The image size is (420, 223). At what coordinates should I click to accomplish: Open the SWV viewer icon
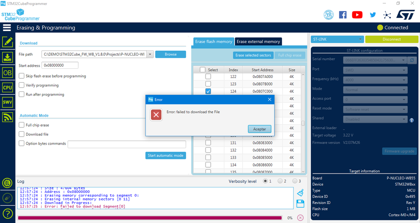8,102
